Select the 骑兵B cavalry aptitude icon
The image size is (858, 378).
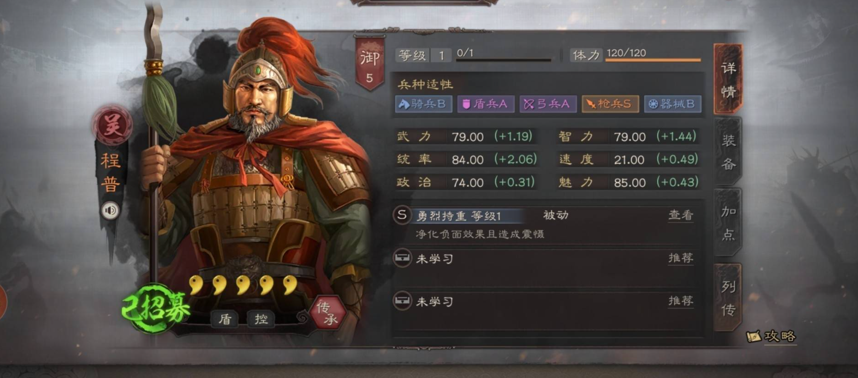tap(423, 104)
